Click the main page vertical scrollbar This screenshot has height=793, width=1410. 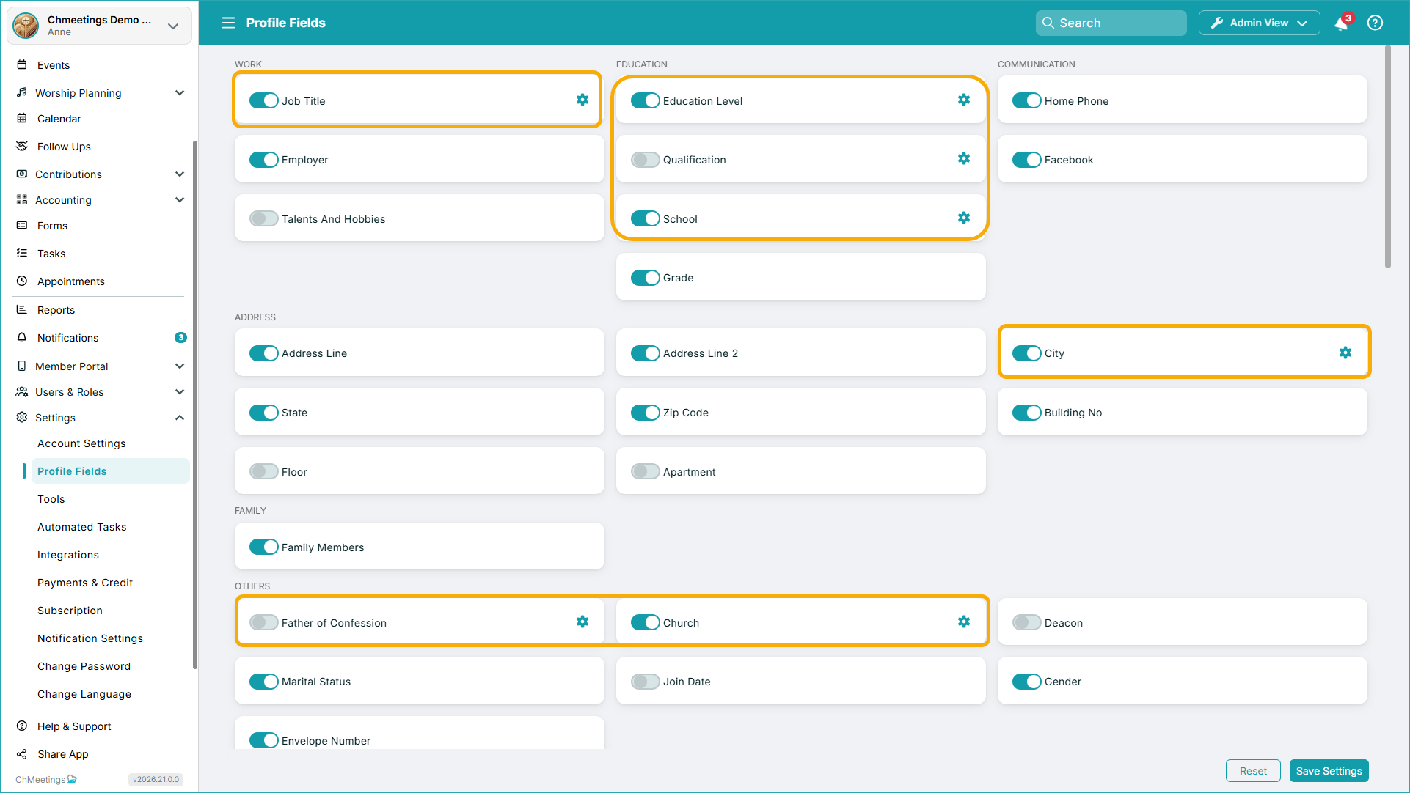pos(1387,157)
